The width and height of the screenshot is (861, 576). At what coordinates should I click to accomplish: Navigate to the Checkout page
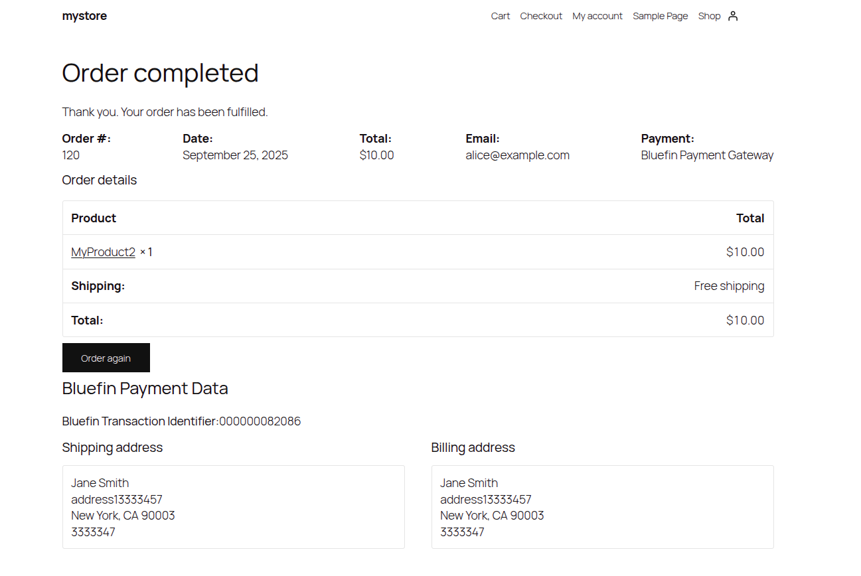pos(540,16)
